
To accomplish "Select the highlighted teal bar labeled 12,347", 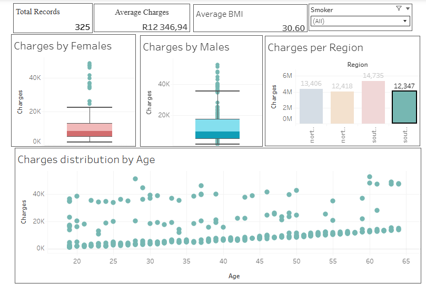I will pyautogui.click(x=405, y=107).
